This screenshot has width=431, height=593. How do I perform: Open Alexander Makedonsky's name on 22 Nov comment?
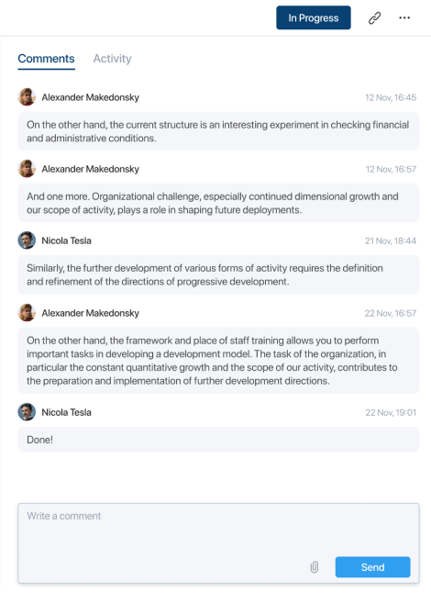tap(90, 313)
